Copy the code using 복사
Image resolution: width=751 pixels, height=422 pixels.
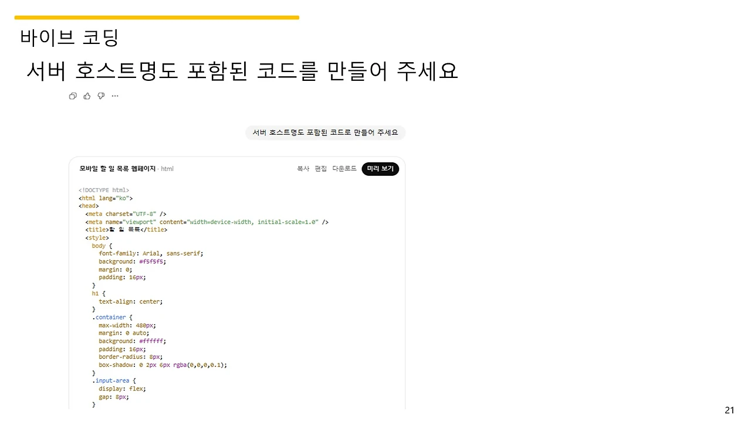tap(303, 169)
